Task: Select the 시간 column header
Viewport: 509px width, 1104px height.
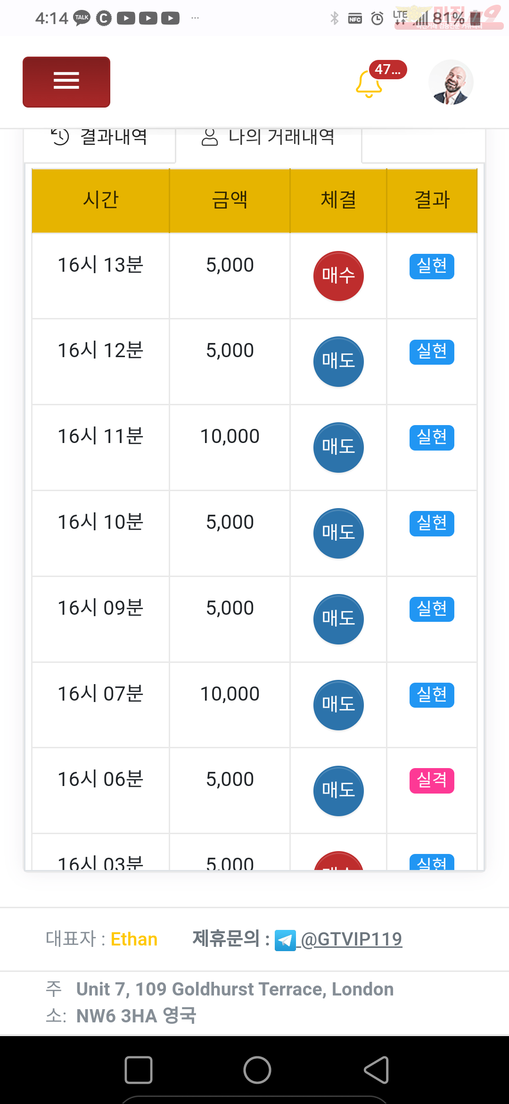Action: (x=100, y=200)
